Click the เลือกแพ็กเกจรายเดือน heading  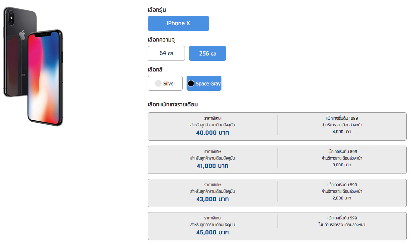(x=173, y=104)
